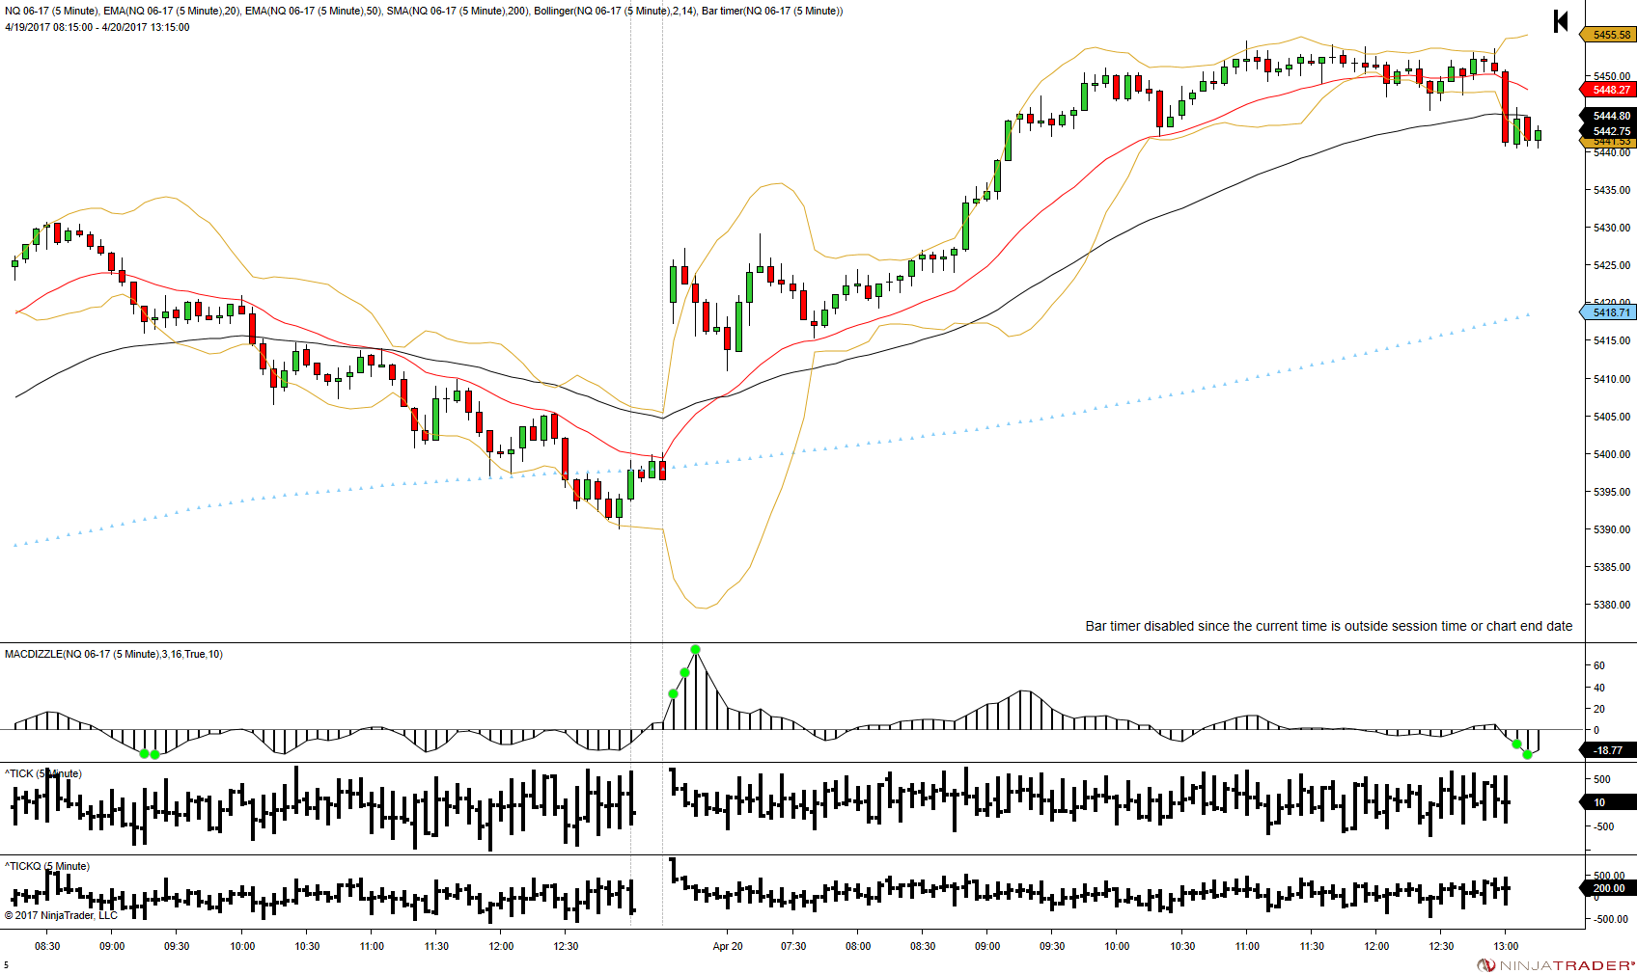Image resolution: width=1637 pixels, height=974 pixels.
Task: Click the black 5442.75 price marker
Action: tap(1610, 131)
